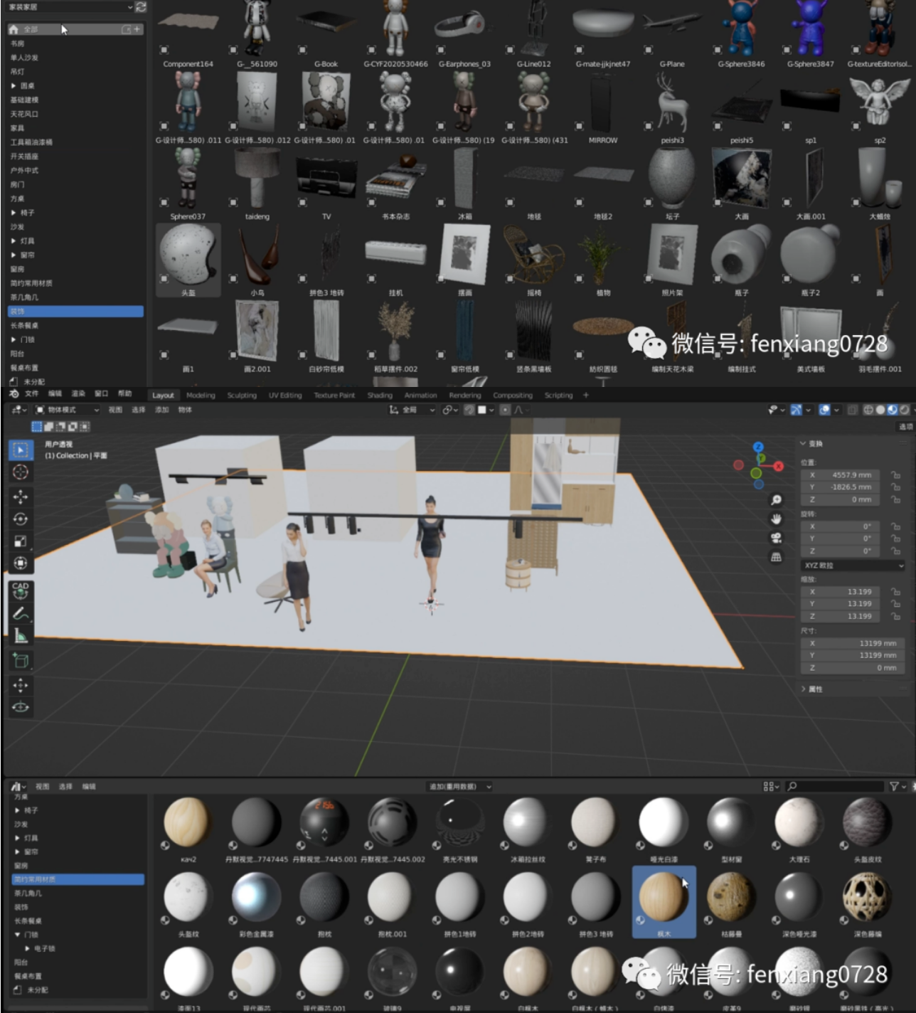Click the 选项 button in viewport
The image size is (916, 1013).
[905, 427]
